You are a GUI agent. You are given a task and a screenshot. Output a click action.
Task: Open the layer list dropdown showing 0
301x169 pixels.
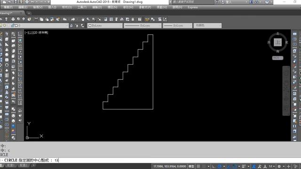[34, 25]
